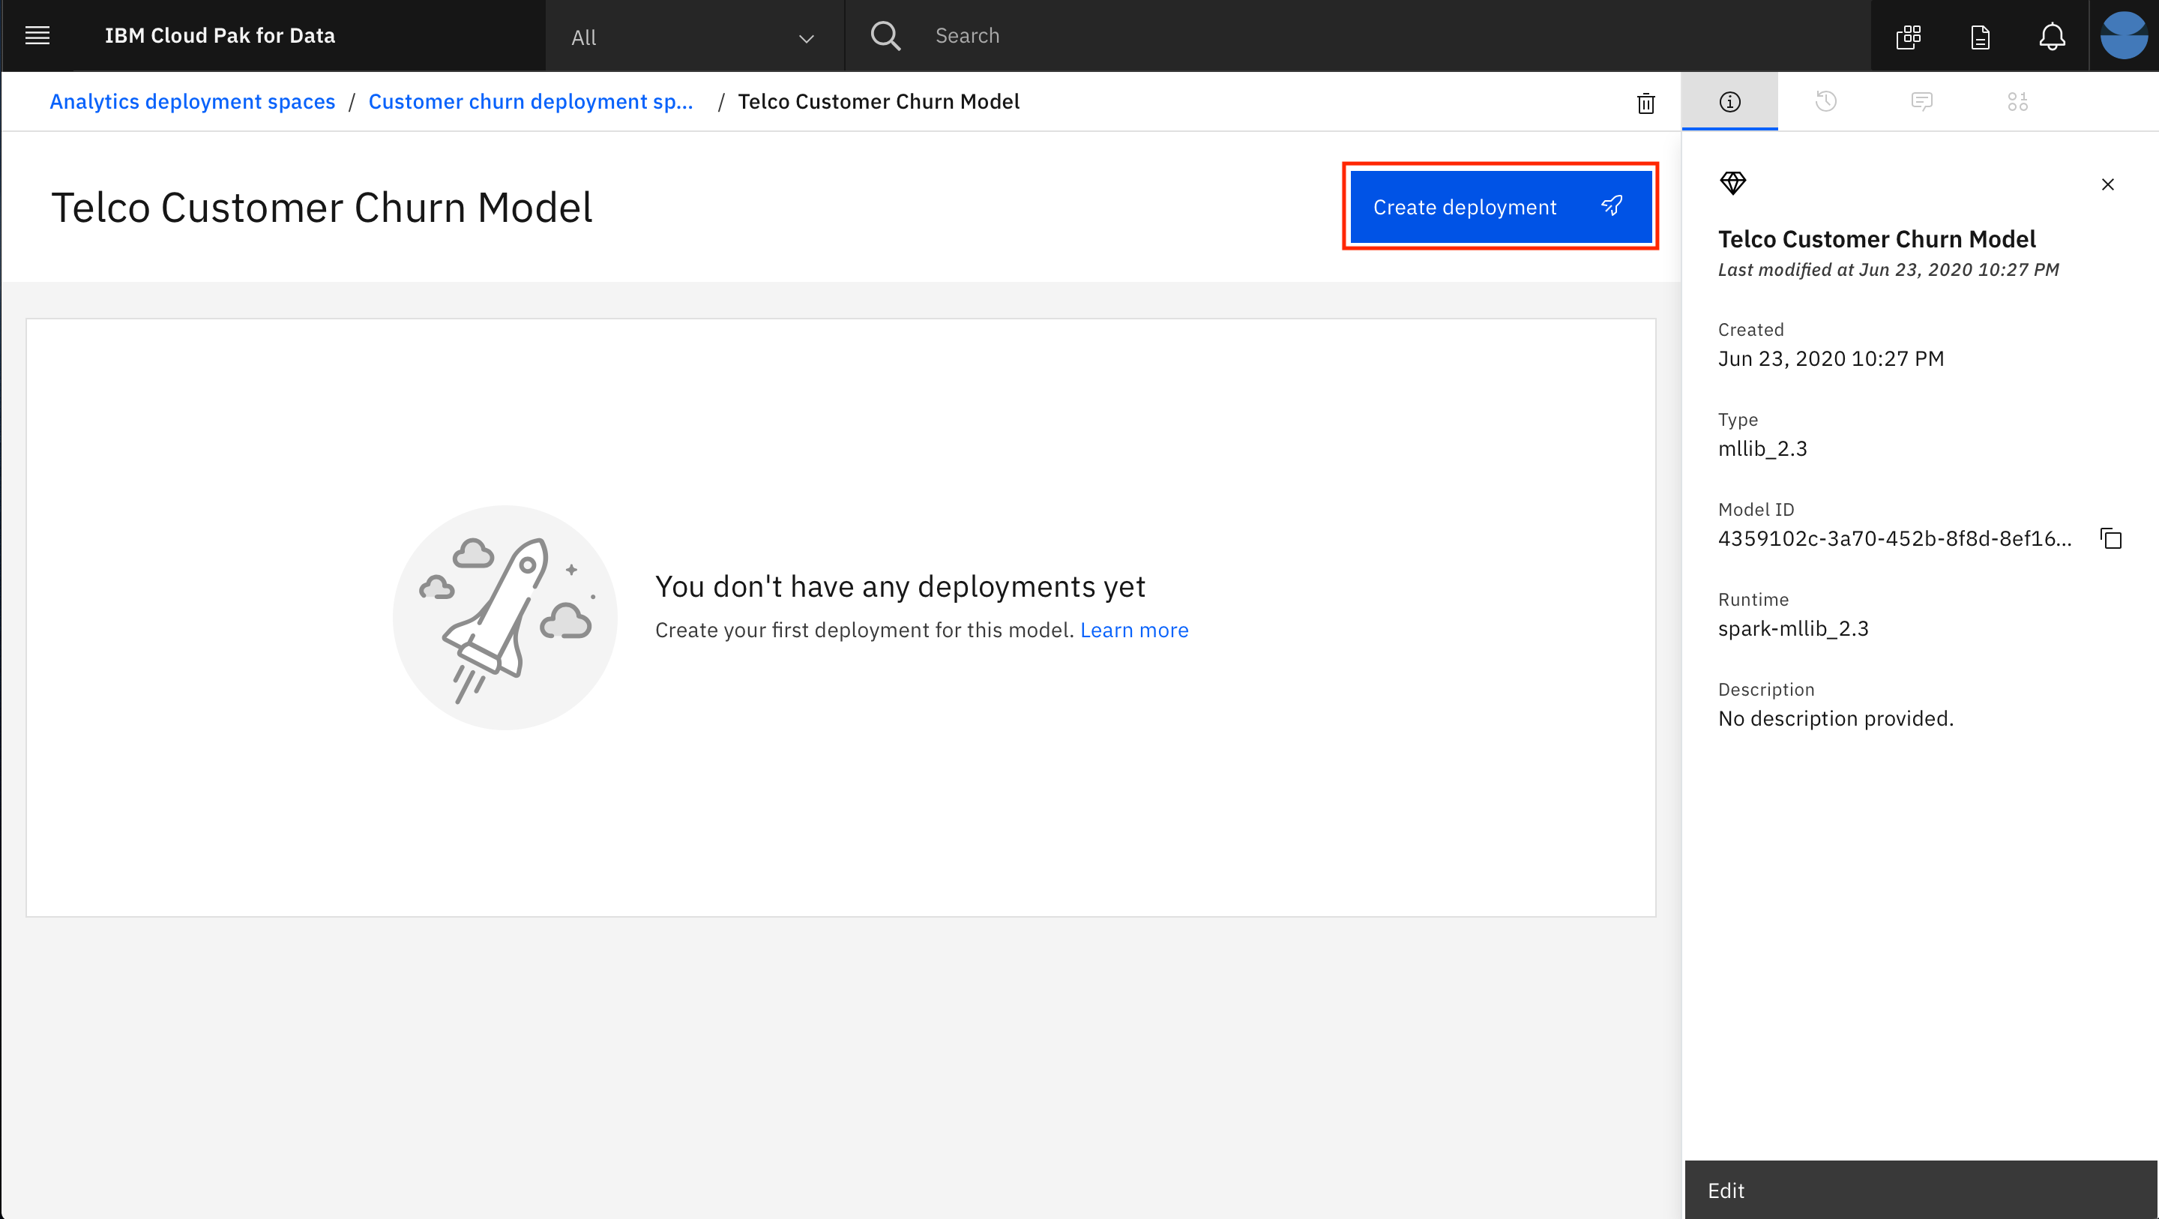Image resolution: width=2159 pixels, height=1219 pixels.
Task: Delete model with trash icon
Action: pos(1645,103)
